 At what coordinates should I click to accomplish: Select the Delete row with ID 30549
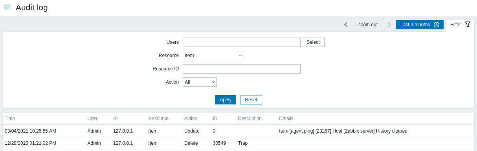[238, 143]
